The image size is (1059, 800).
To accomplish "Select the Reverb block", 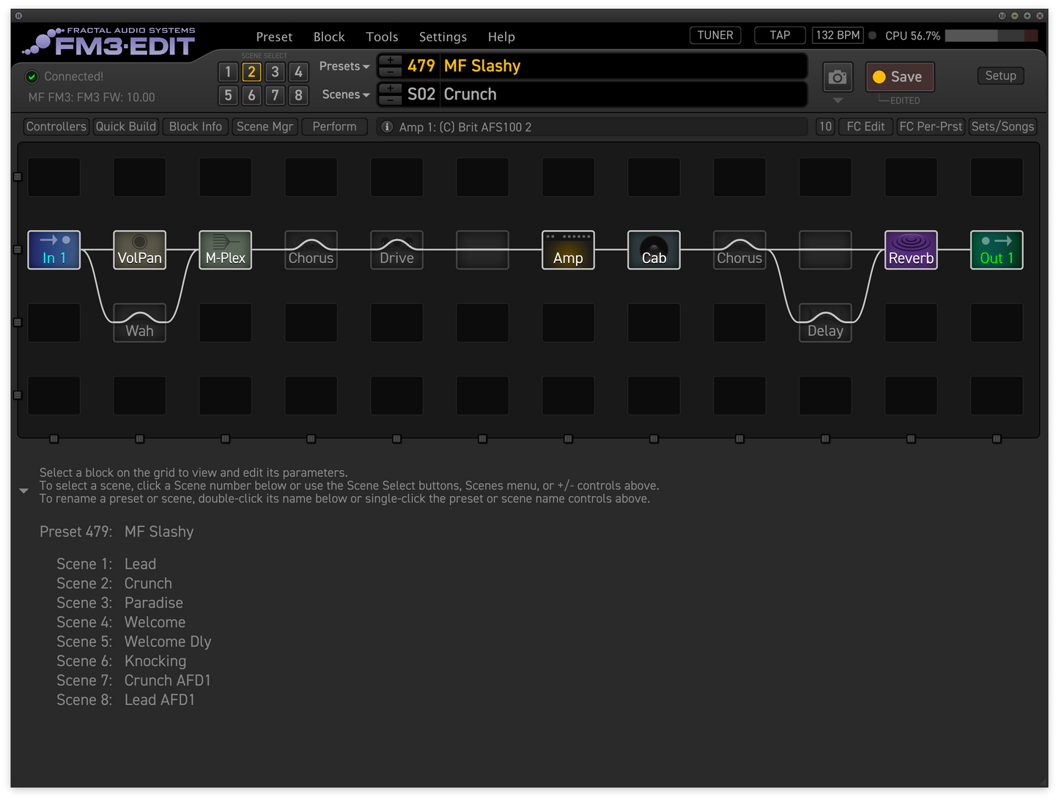I will click(911, 250).
